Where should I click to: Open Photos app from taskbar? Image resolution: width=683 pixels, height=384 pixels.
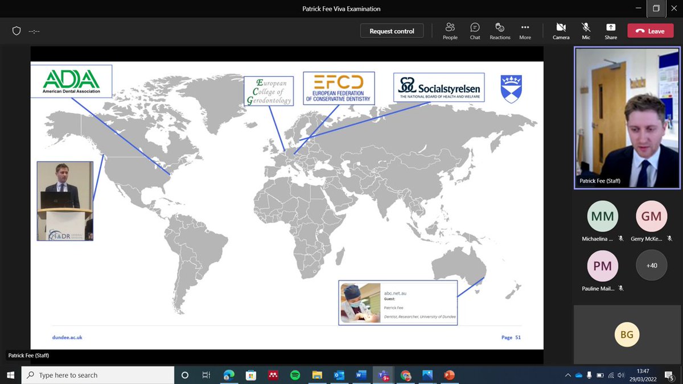tap(427, 375)
